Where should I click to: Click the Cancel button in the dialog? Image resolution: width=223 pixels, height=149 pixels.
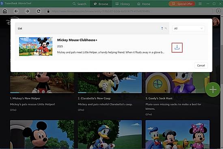[x=201, y=65]
